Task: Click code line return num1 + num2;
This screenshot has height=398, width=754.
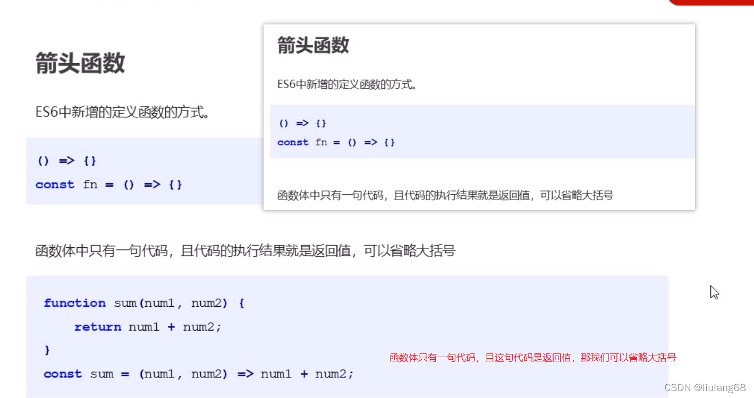Action: [148, 327]
